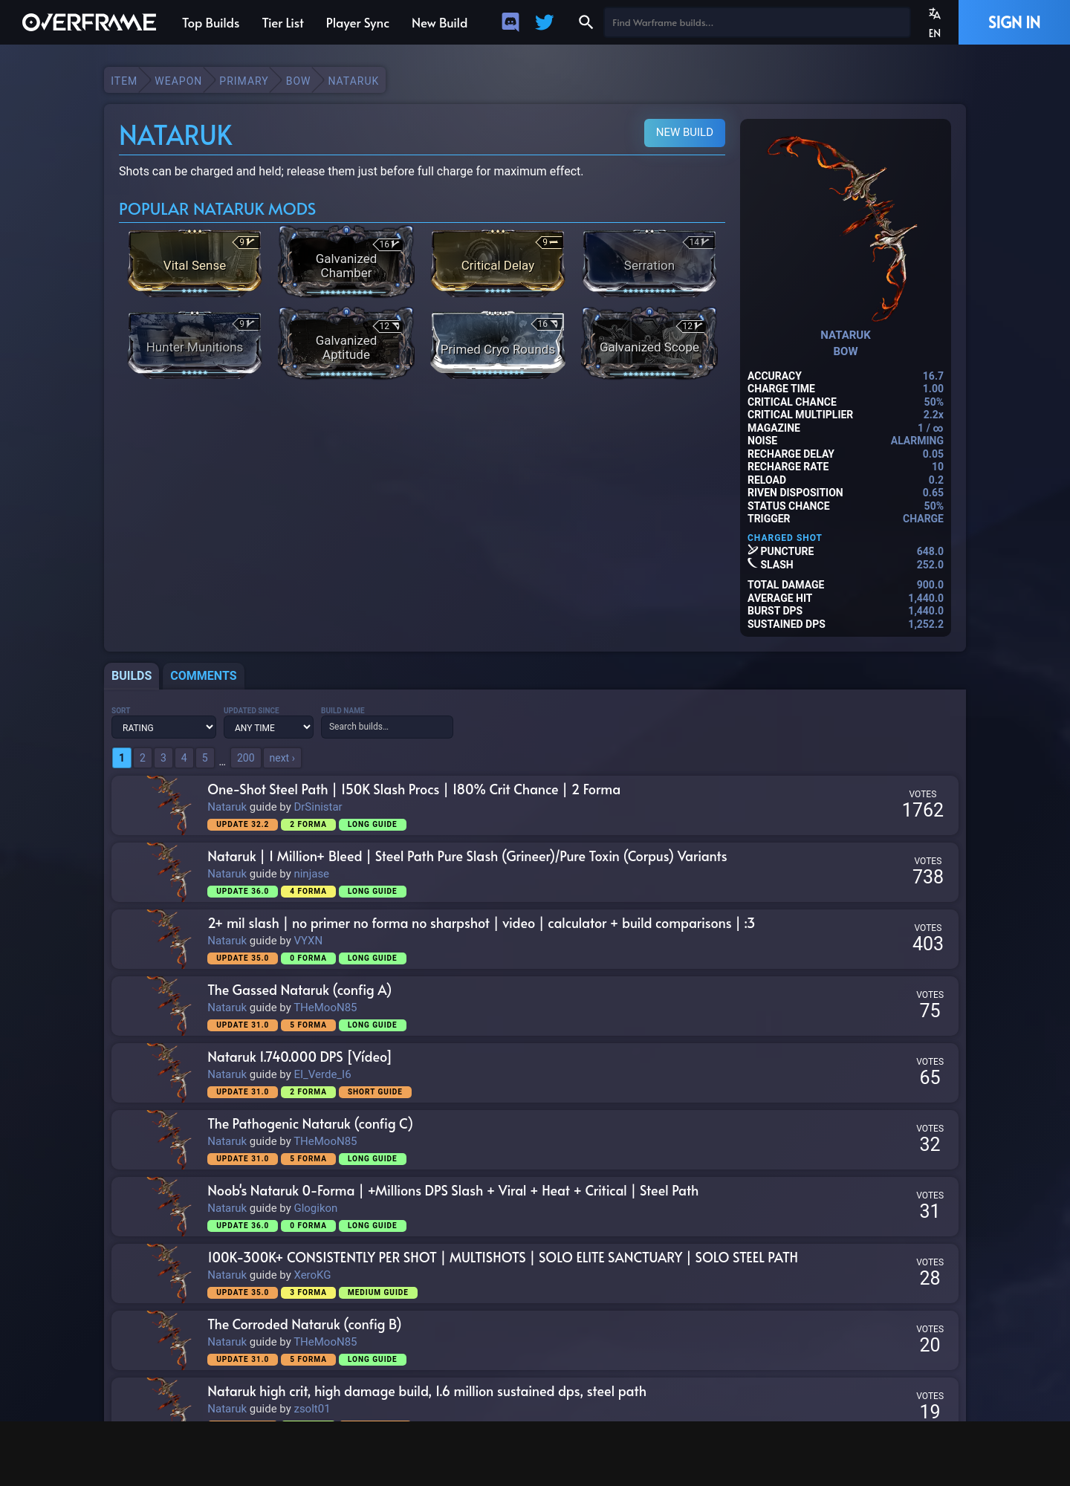This screenshot has width=1070, height=1486.
Task: Go to the PRIMARY breadcrumb
Action: [x=244, y=81]
